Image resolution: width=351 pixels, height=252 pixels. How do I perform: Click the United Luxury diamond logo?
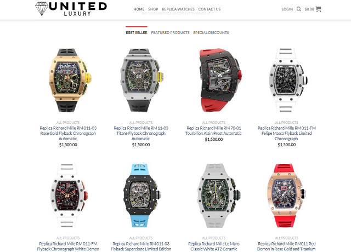[71, 9]
